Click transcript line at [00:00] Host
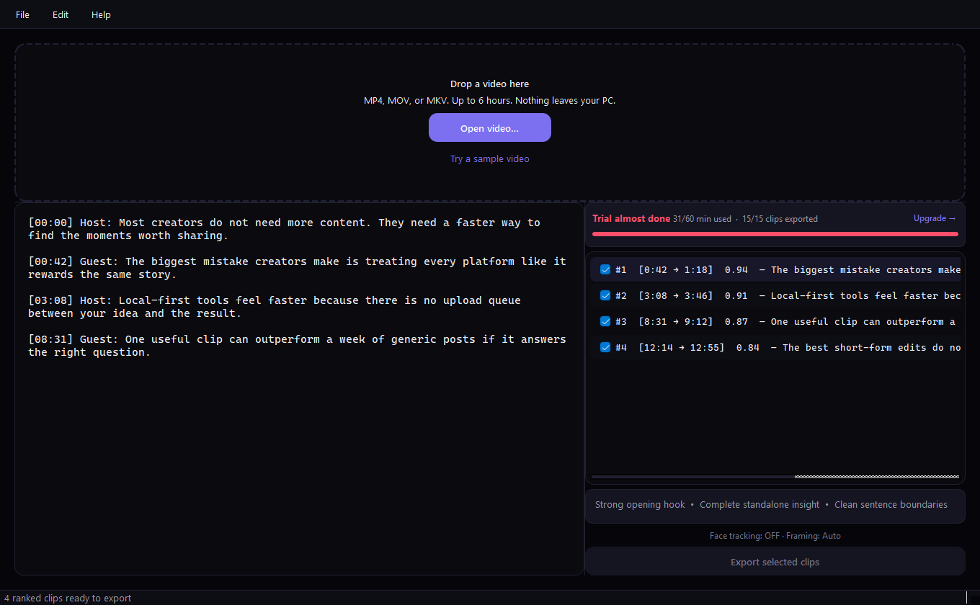The image size is (980, 605). [284, 229]
